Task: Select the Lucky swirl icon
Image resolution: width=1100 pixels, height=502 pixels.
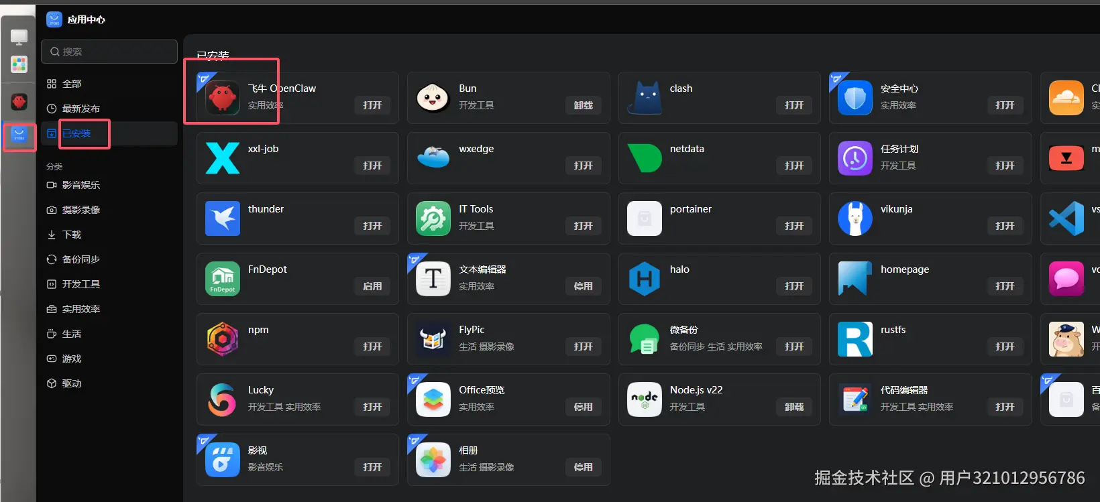Action: 222,399
